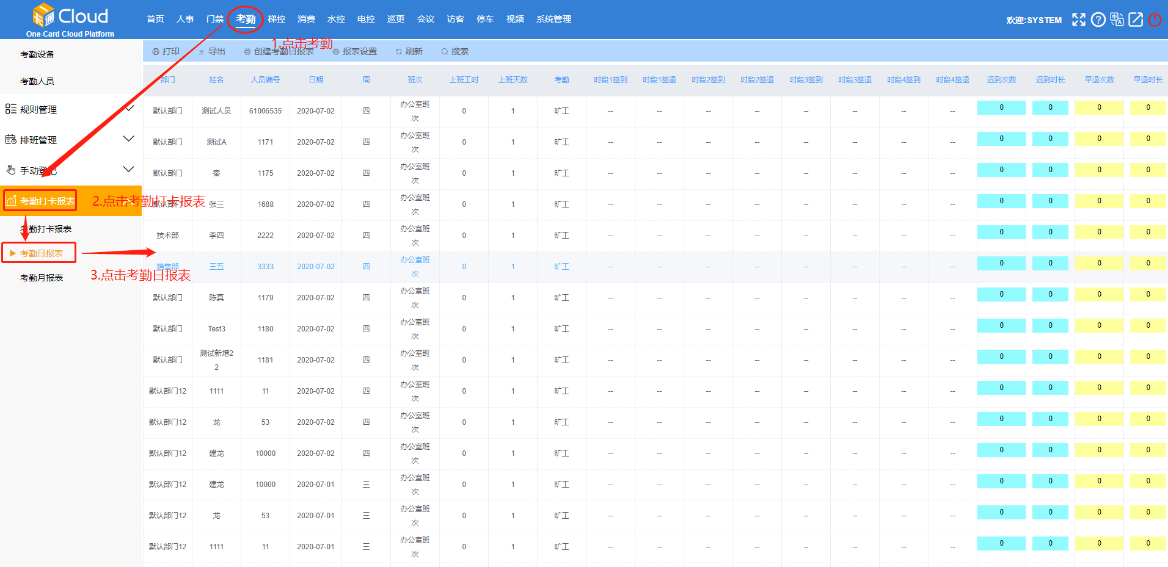Click the 打印 print toolbar button

coord(166,52)
